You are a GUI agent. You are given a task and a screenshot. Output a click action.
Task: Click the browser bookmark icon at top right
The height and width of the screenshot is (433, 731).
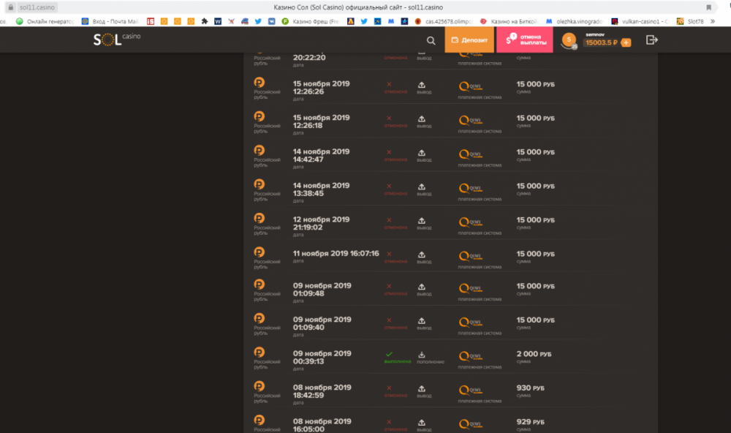tap(708, 7)
